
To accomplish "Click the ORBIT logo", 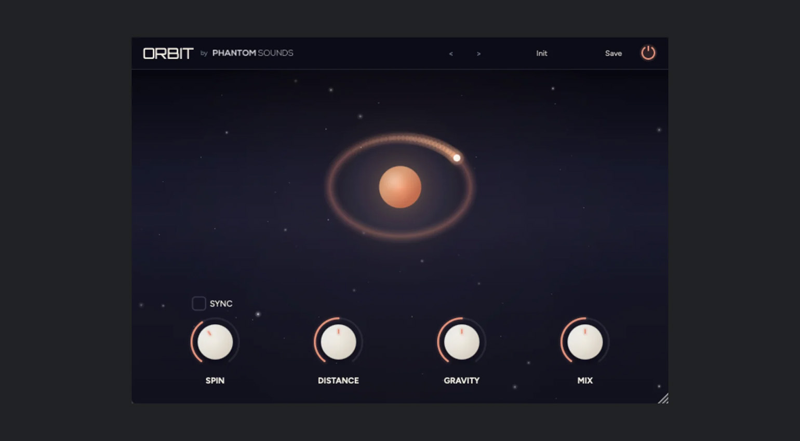I will pyautogui.click(x=168, y=53).
